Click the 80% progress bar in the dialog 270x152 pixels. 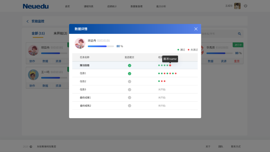[x=101, y=46]
